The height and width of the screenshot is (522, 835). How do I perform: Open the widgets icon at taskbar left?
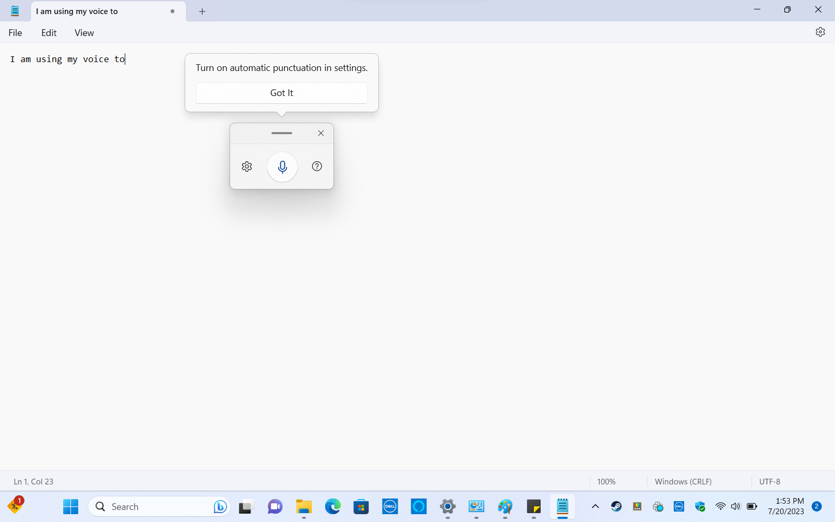pyautogui.click(x=16, y=505)
